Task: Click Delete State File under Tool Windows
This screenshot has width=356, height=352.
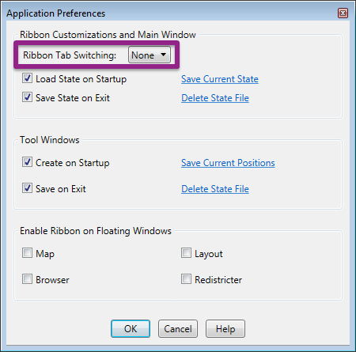Action: [215, 189]
